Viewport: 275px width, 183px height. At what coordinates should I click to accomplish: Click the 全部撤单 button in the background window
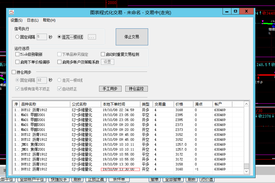click(x=173, y=180)
